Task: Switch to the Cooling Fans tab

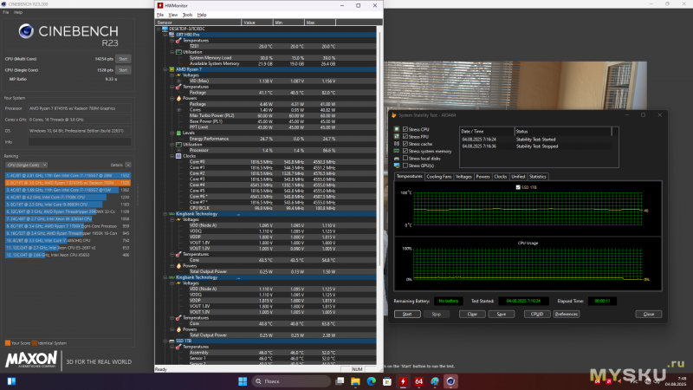Action: pyautogui.click(x=439, y=177)
